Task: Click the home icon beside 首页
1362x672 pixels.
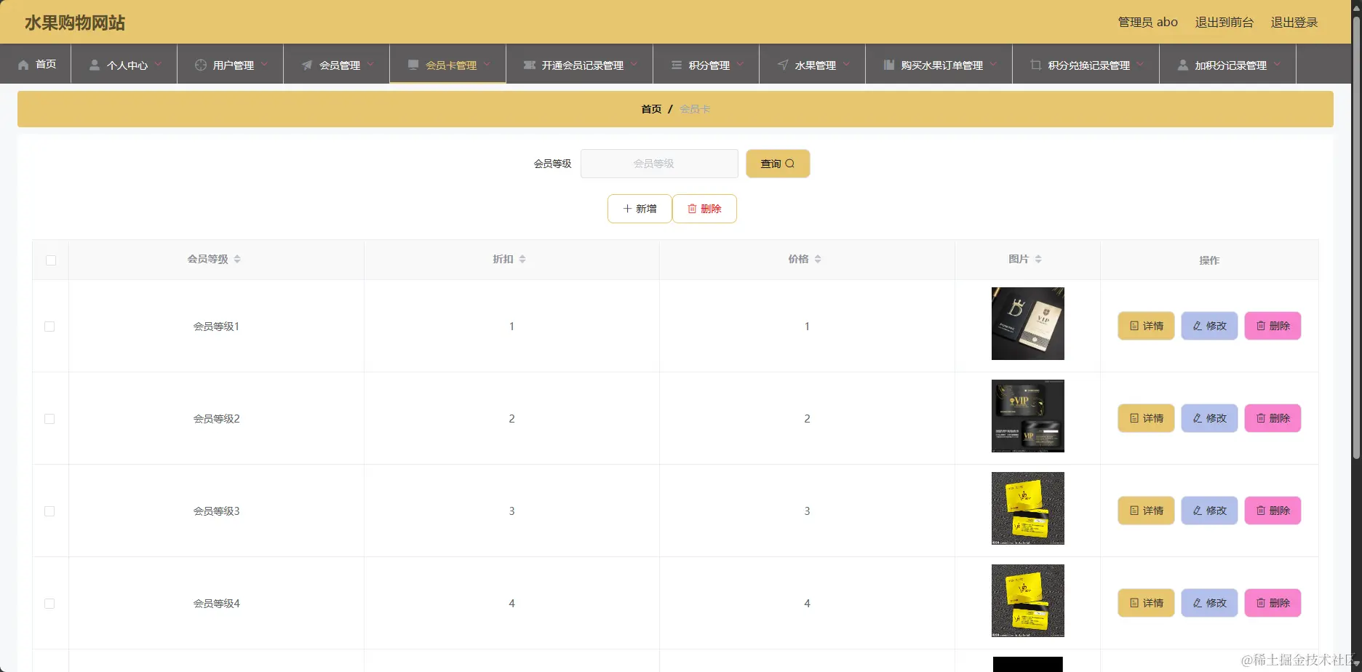Action: 23,65
